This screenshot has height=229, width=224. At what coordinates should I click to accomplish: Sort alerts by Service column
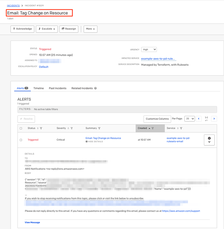click(178, 128)
